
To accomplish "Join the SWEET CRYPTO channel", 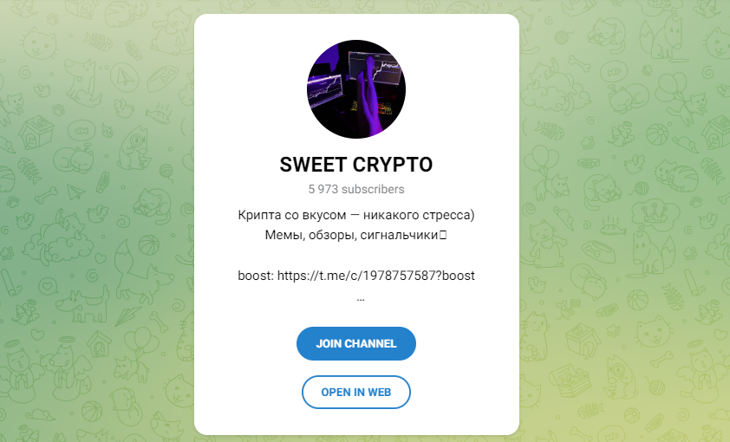I will click(356, 343).
